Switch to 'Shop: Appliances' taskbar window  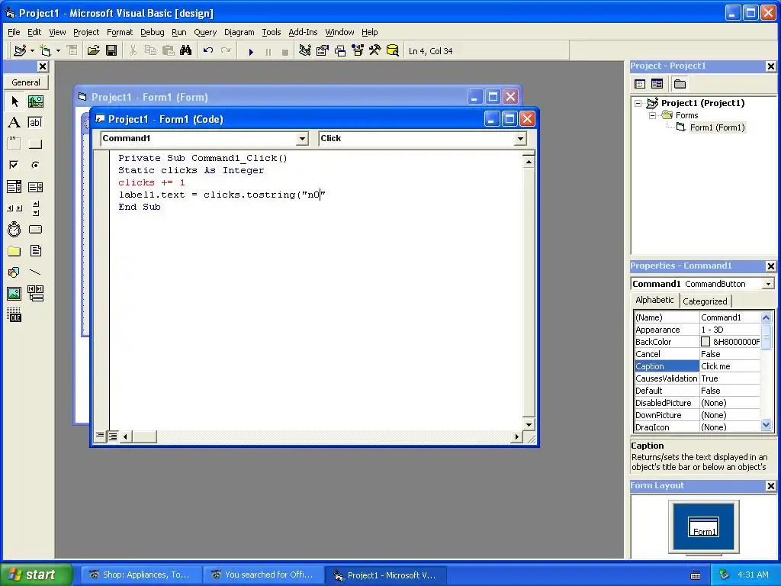141,575
